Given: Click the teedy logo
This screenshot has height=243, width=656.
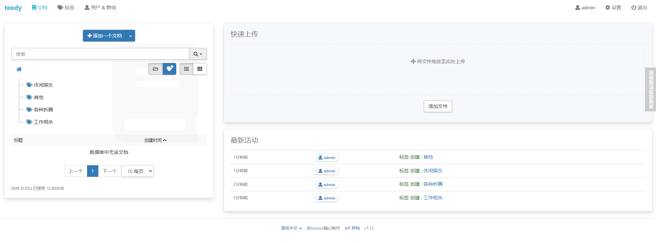Looking at the screenshot, I should click(x=13, y=8).
